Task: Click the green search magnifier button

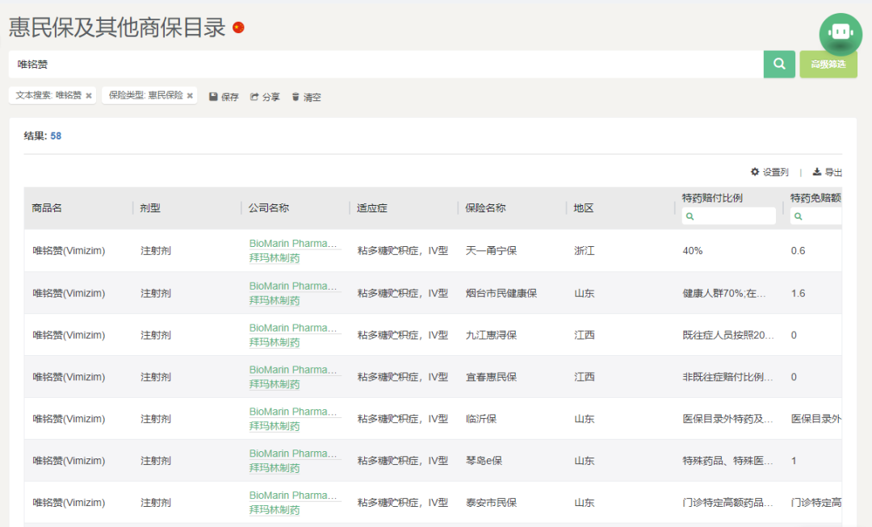Action: (779, 65)
